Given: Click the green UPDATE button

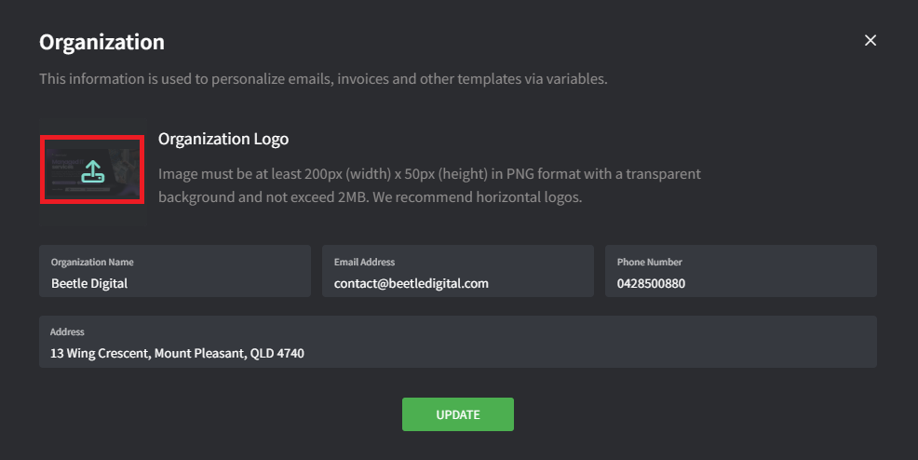Looking at the screenshot, I should click(458, 414).
